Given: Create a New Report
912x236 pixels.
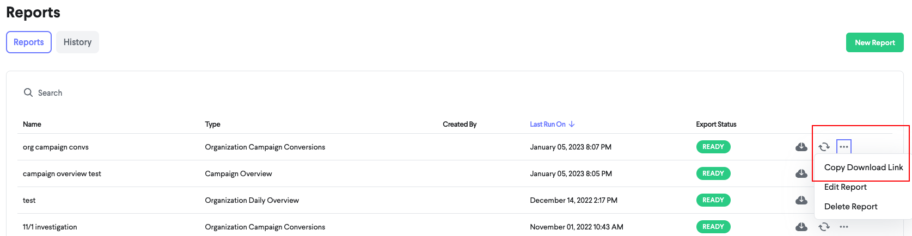Looking at the screenshot, I should tap(874, 42).
